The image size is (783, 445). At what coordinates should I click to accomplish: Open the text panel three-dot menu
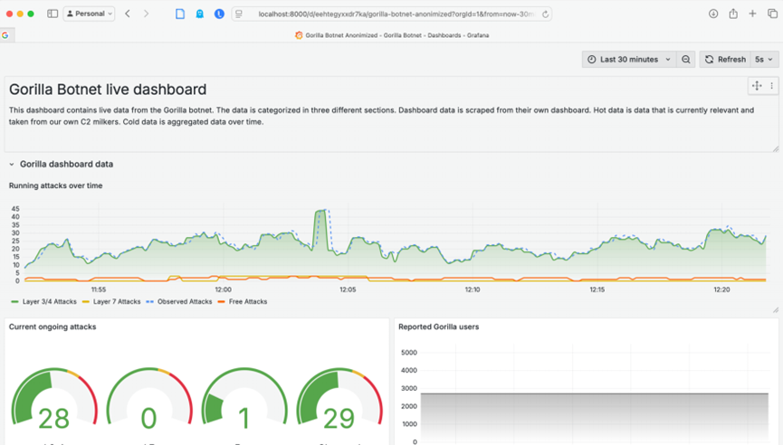pyautogui.click(x=771, y=86)
